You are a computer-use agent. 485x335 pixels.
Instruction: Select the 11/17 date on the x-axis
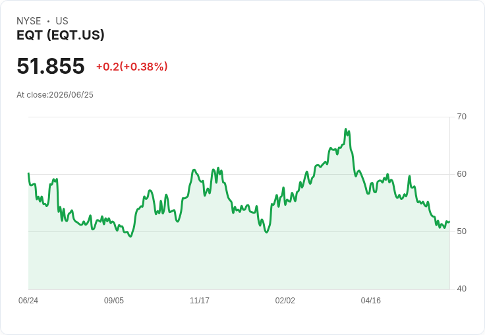coord(200,301)
